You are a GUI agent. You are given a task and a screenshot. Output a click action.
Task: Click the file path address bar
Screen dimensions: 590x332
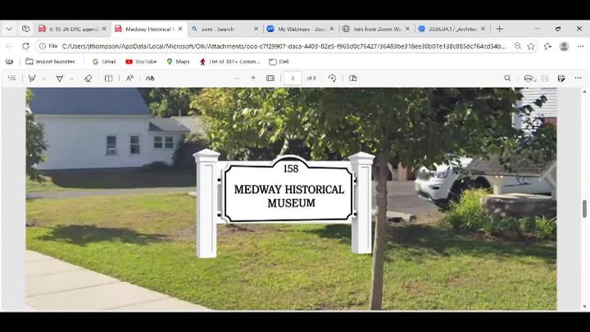click(284, 46)
